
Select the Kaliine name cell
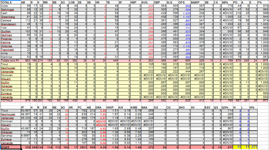click(x=11, y=42)
